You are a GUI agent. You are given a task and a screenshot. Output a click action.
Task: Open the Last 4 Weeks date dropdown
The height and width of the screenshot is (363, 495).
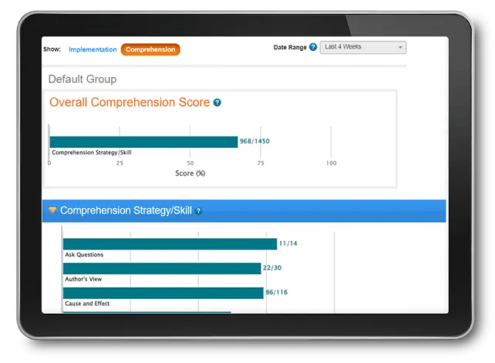pos(362,47)
